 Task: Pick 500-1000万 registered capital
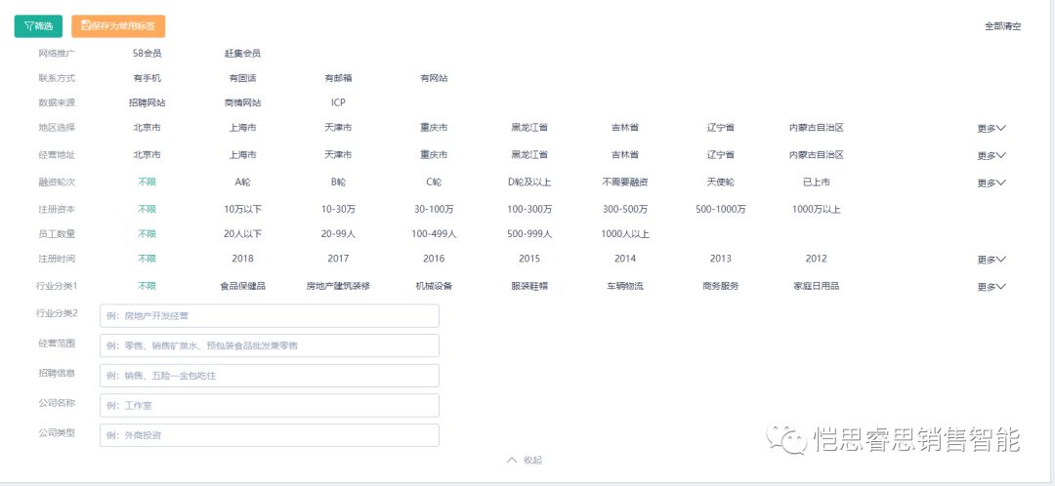[x=721, y=209]
